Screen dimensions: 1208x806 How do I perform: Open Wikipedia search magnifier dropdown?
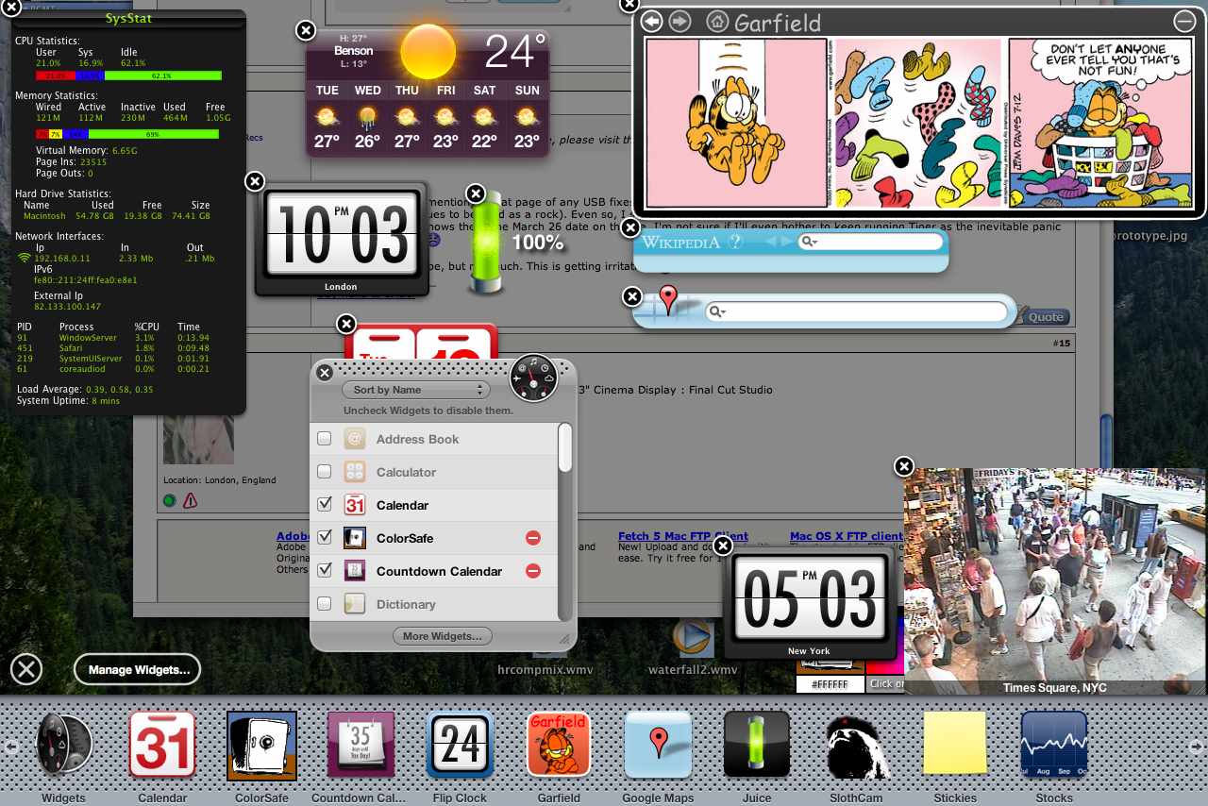click(x=807, y=242)
